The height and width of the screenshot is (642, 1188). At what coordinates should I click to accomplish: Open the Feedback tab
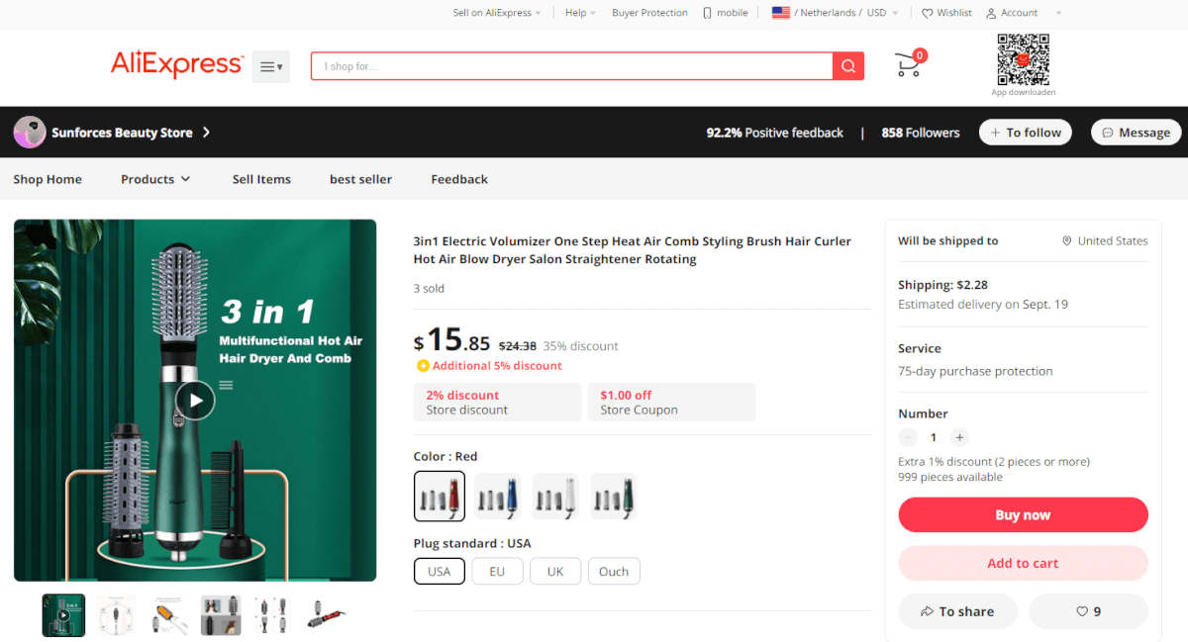point(459,179)
